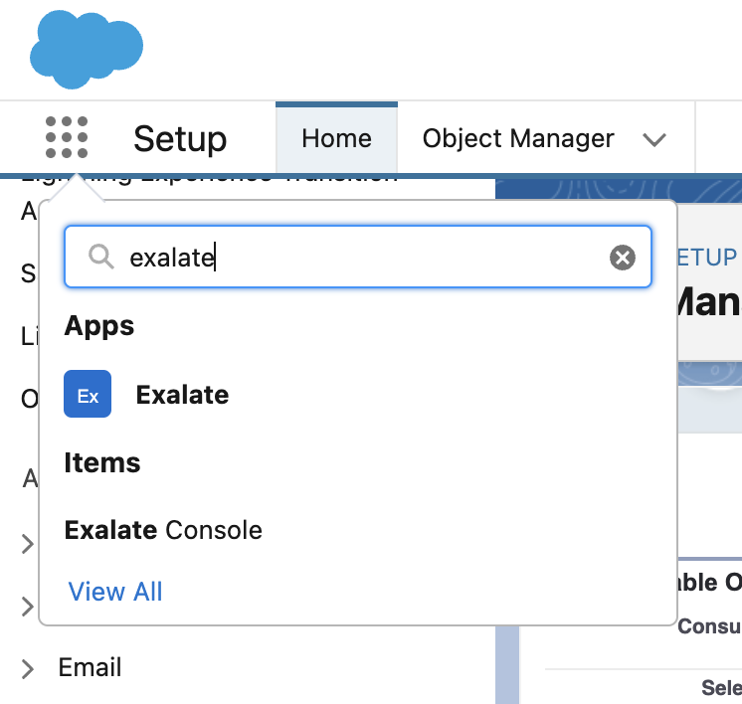Click the Setup app name

[x=180, y=139]
